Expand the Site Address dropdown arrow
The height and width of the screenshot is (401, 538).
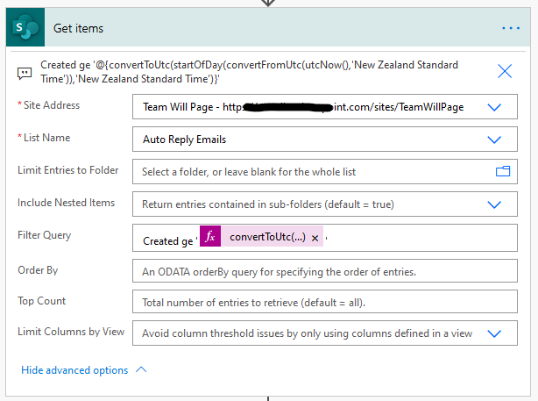coord(494,107)
